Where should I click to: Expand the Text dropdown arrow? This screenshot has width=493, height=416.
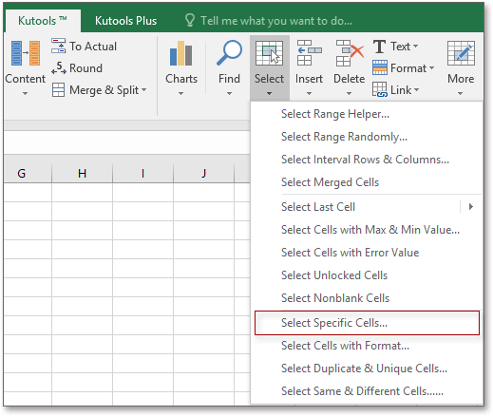415,47
